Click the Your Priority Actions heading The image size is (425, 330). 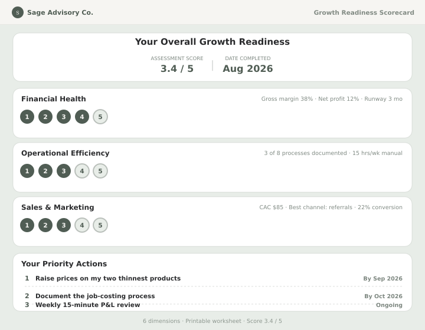tap(64, 264)
